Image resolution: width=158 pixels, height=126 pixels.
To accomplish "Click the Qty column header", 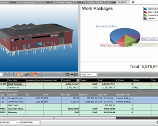I will click(34, 95).
